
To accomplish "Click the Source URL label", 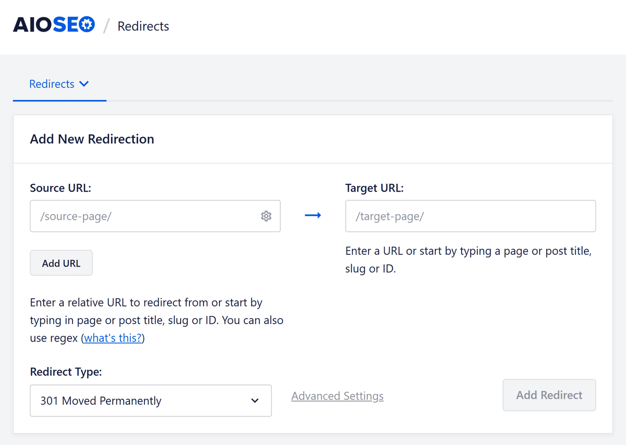I will [x=60, y=188].
